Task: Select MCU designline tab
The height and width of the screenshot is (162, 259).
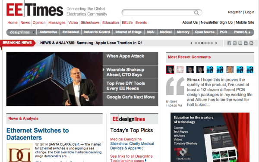Action: [151, 32]
